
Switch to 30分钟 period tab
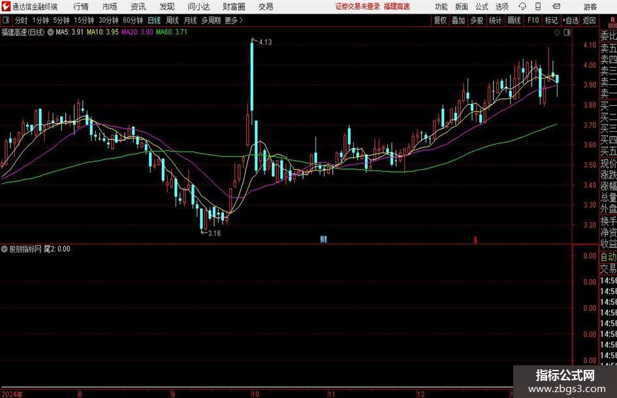108,20
